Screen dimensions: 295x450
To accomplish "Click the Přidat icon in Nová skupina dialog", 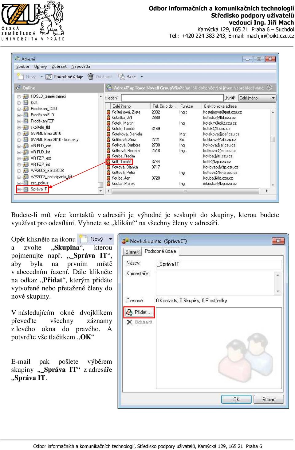I will pyautogui.click(x=130, y=312).
